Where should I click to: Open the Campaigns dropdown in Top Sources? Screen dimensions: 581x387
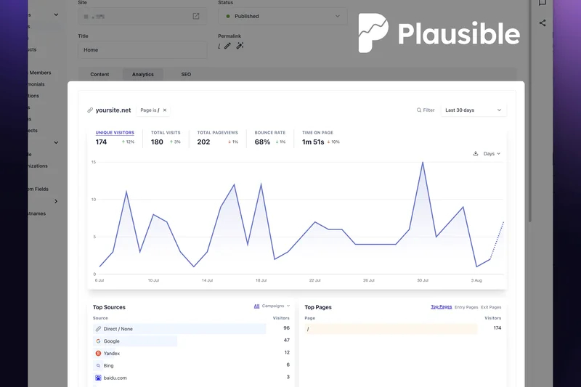point(276,306)
